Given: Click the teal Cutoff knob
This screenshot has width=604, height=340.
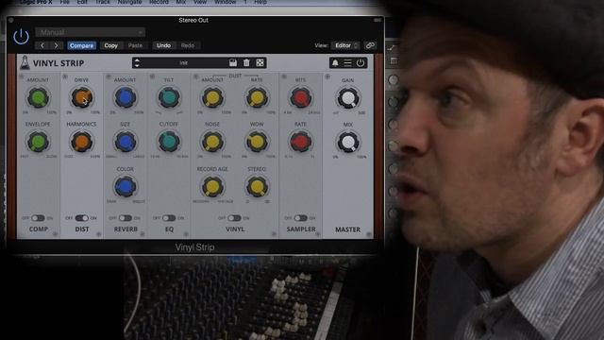Looking at the screenshot, I should click(169, 142).
